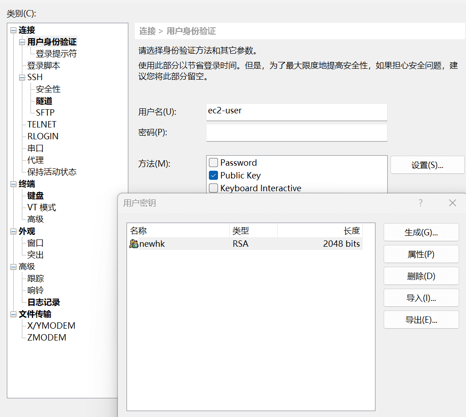Select 隧道 in the category tree
This screenshot has height=417, width=466.
pos(44,101)
